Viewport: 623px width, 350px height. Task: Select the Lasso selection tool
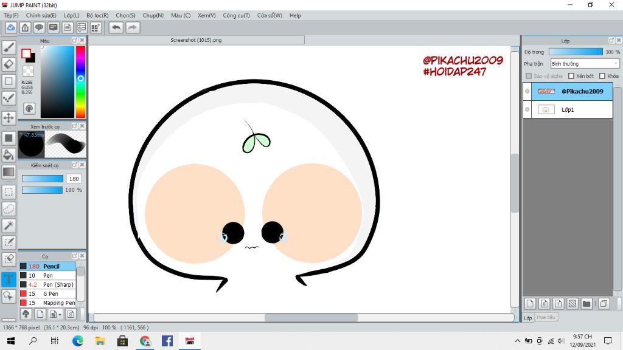click(x=9, y=209)
